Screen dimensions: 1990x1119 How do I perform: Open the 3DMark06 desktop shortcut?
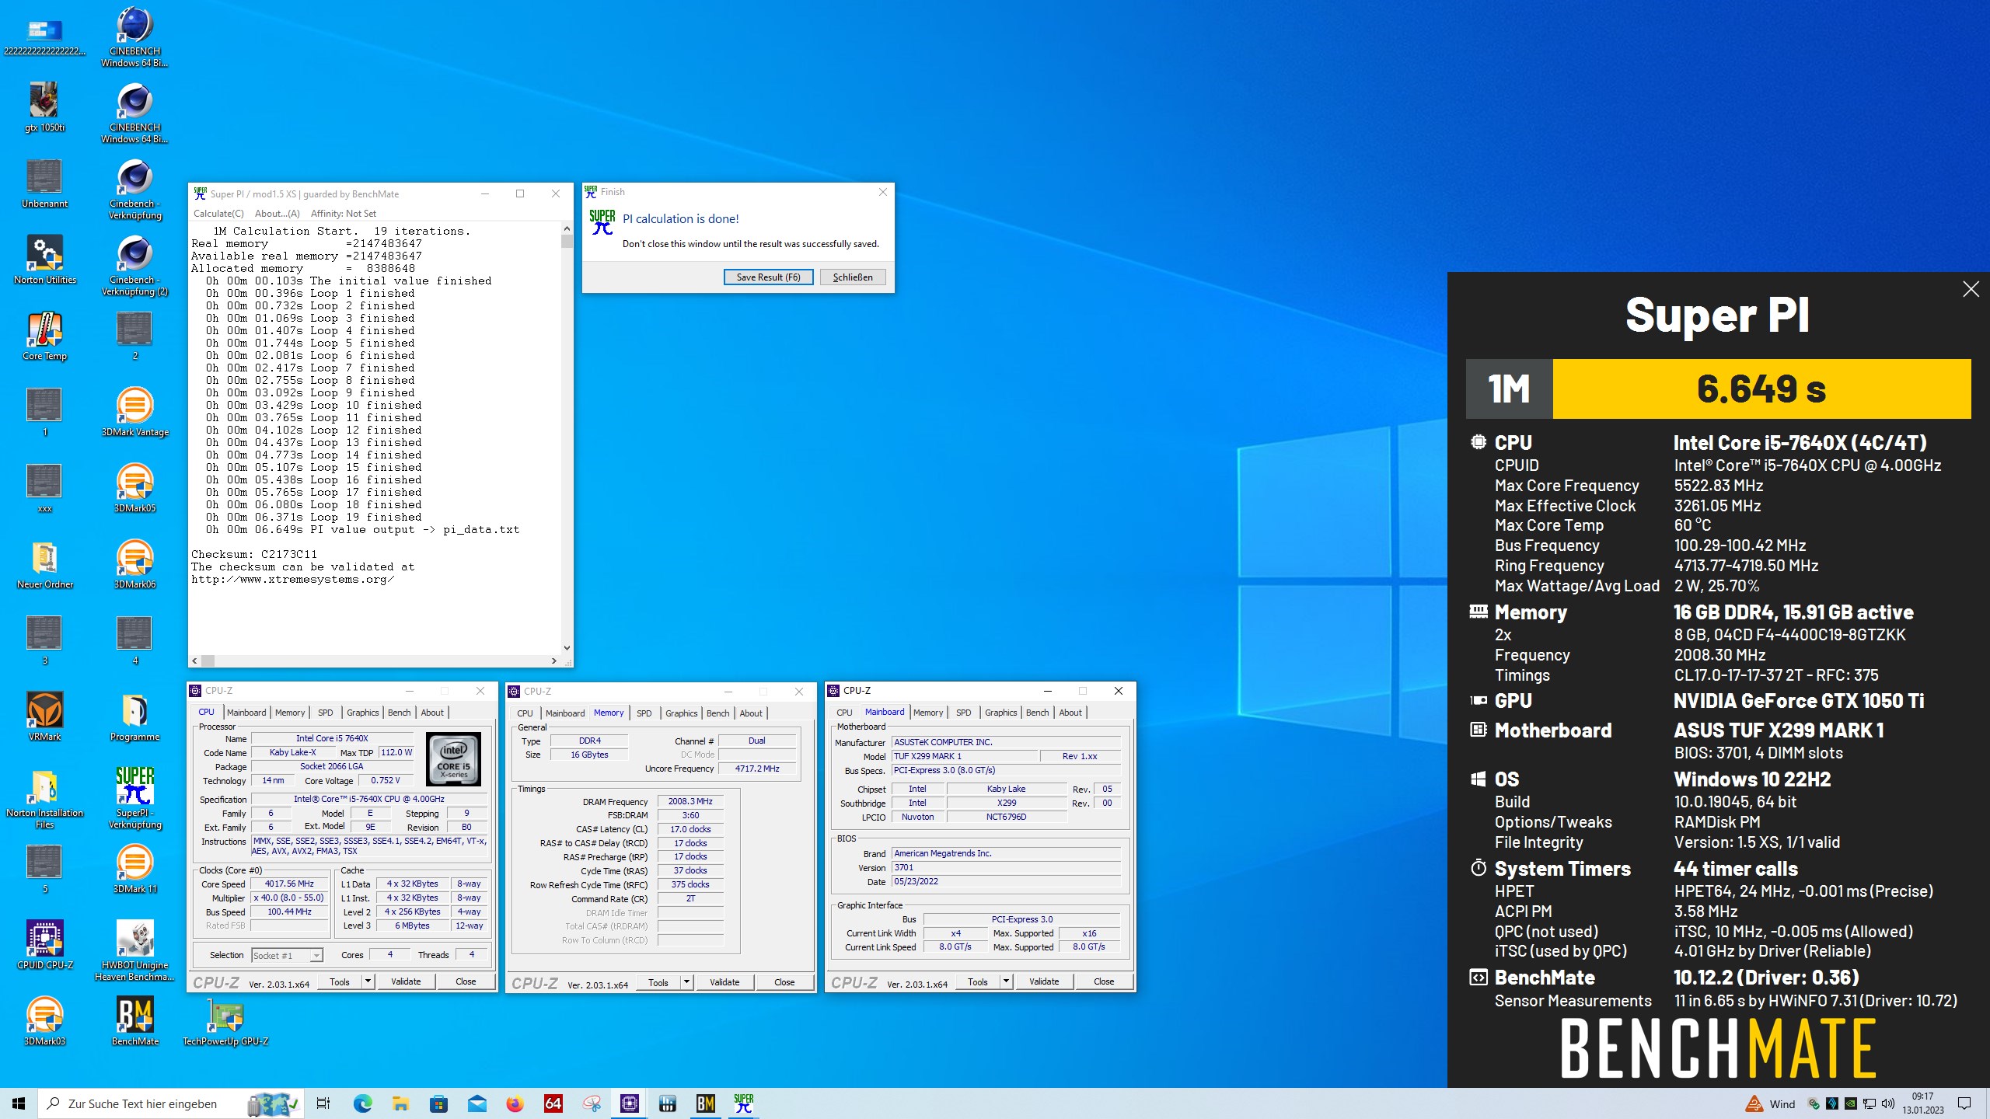135,564
